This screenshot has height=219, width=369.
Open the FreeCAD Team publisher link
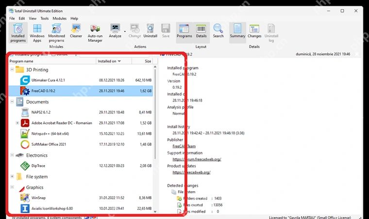(x=184, y=146)
